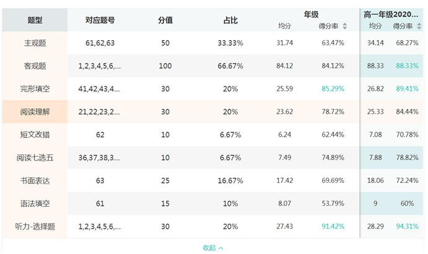
Task: Click the 听力-选择题 row label
Action: tap(35, 226)
